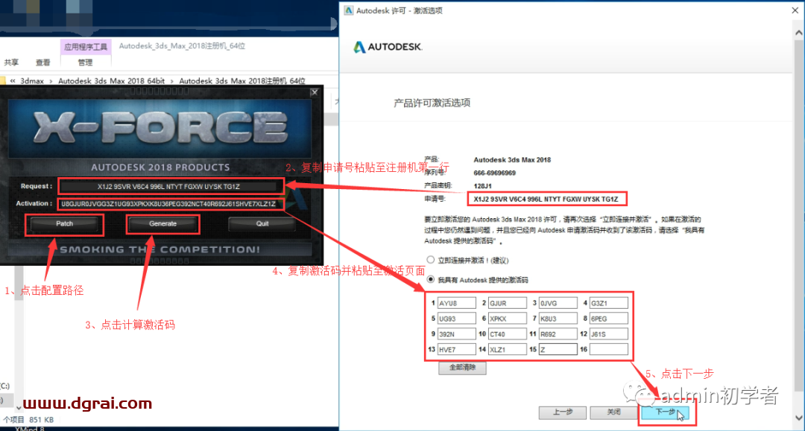Click the product key value 128J1
805x431 pixels.
[482, 185]
